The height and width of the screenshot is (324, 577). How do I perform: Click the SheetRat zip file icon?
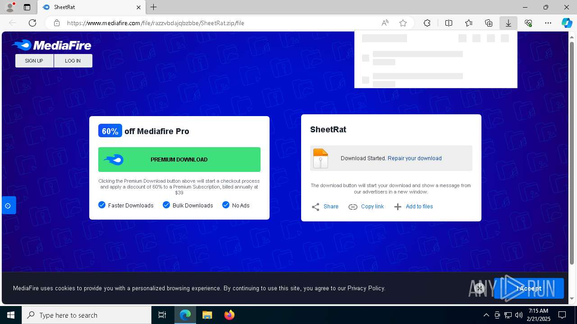coord(321,158)
